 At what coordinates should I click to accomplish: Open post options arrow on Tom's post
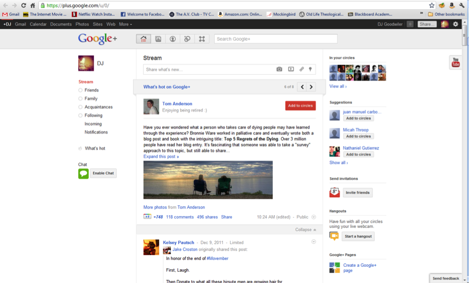pyautogui.click(x=313, y=217)
